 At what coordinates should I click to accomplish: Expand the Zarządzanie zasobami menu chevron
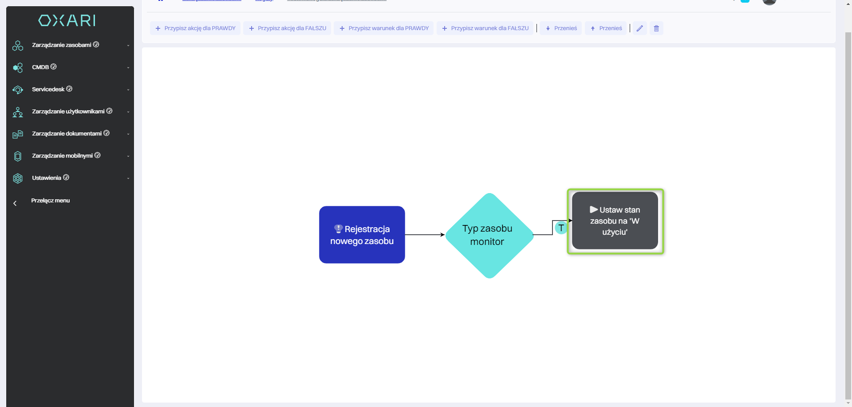[128, 45]
